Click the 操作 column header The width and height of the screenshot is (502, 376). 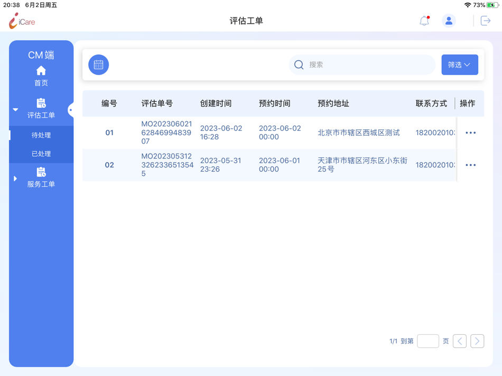click(x=468, y=104)
